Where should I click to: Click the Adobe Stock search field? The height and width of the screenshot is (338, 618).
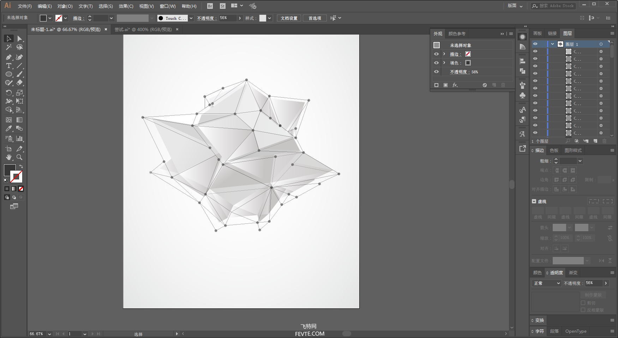[553, 6]
